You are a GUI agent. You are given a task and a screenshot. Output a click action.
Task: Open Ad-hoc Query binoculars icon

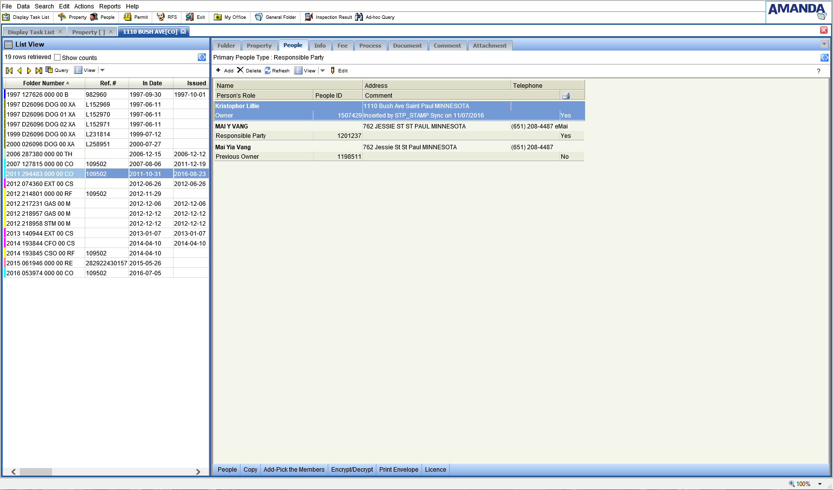click(359, 17)
